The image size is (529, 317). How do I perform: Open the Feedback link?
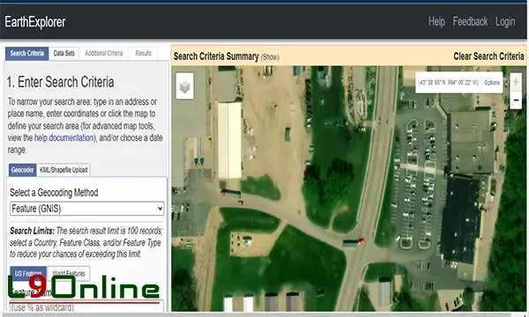tap(470, 21)
